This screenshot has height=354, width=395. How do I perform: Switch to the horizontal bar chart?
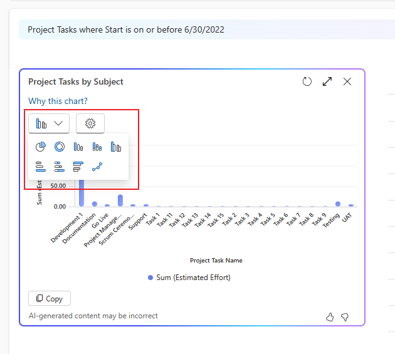[x=41, y=167]
